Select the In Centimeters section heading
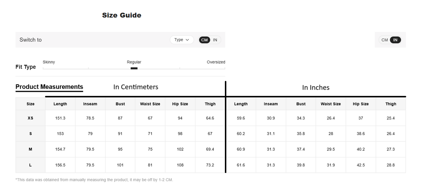This screenshot has height=195, width=422. tap(136, 87)
